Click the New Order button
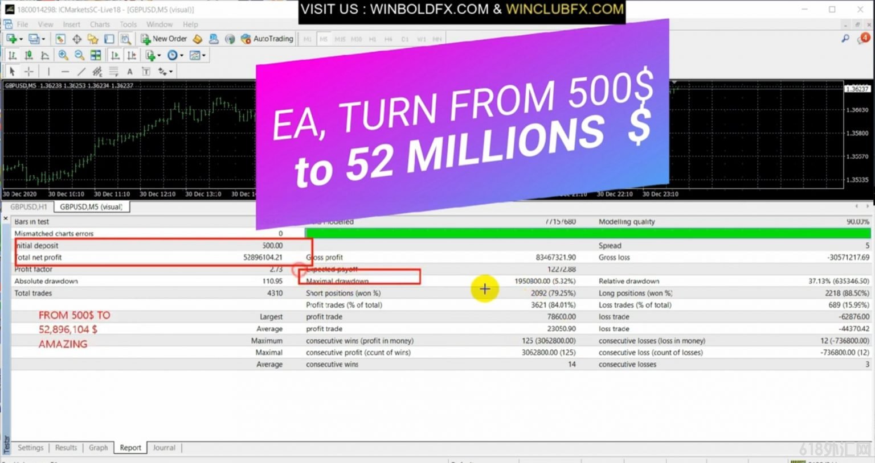 click(164, 39)
